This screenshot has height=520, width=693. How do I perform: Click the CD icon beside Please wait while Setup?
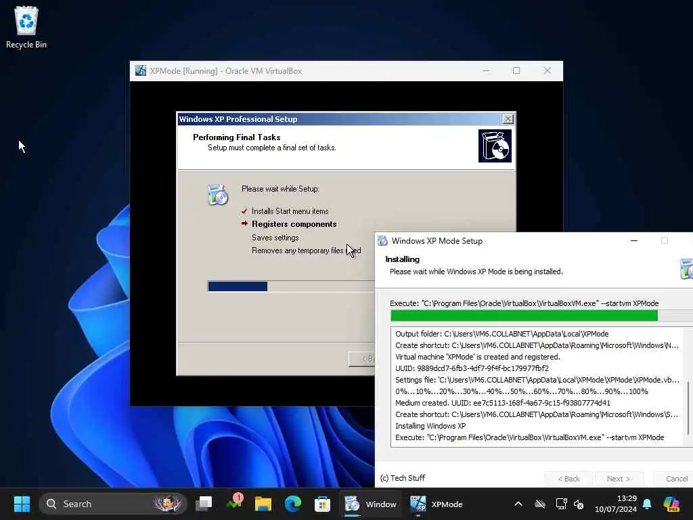point(217,194)
